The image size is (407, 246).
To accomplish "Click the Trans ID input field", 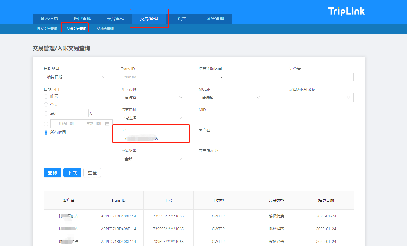I will 153,77.
